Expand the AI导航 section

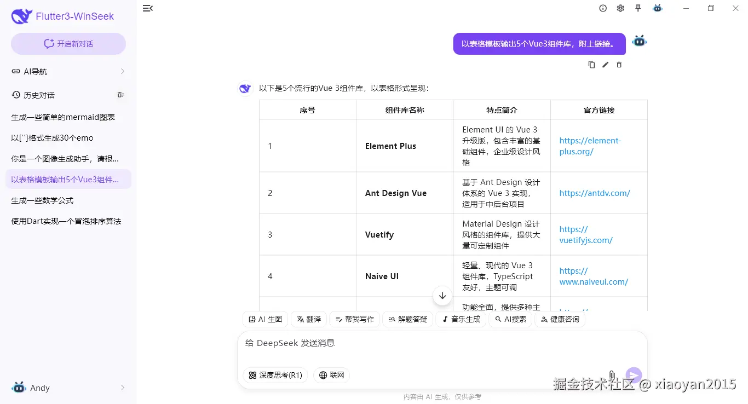pos(68,71)
